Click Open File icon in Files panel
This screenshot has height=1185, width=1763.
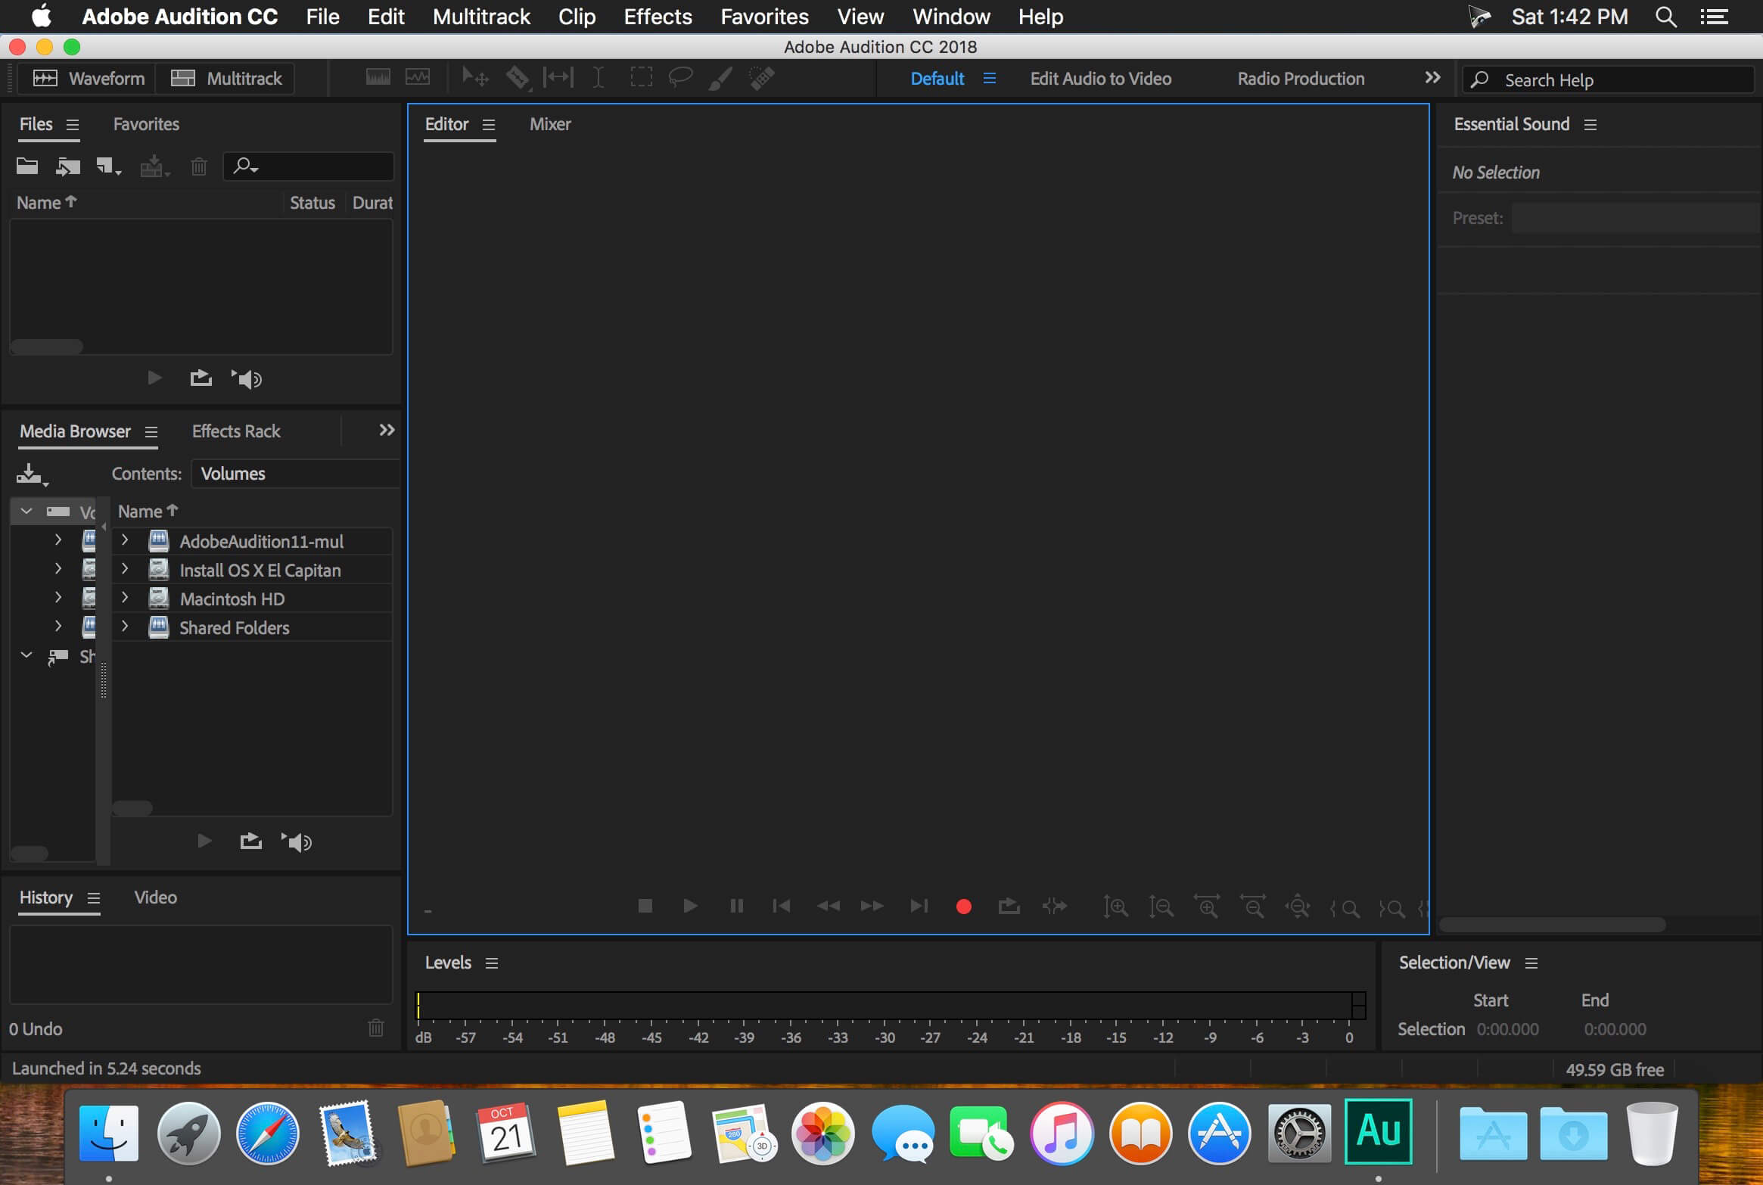click(x=27, y=166)
